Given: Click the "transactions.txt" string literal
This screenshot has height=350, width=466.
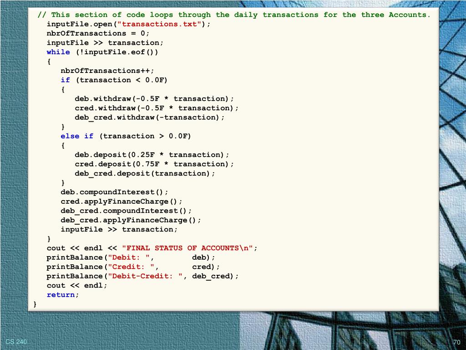Looking at the screenshot, I should click(159, 24).
